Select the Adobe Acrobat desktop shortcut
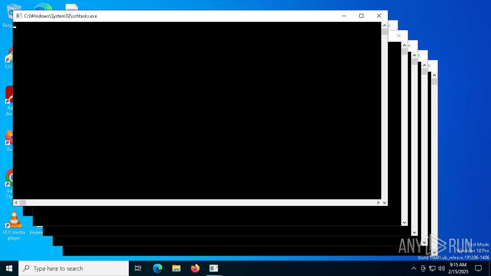Image resolution: width=491 pixels, height=276 pixels. [8, 101]
